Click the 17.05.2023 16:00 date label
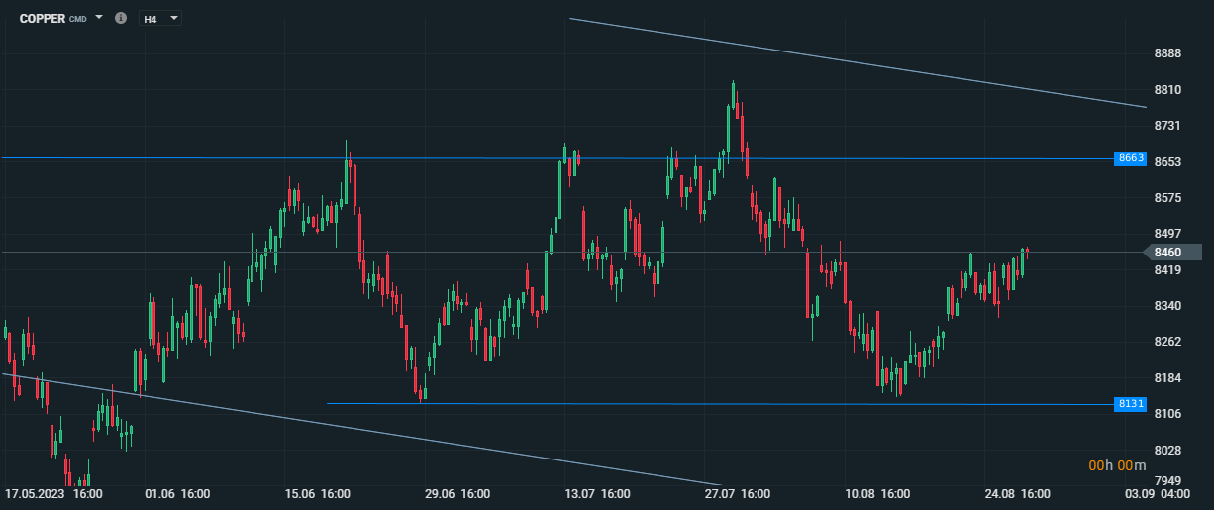The width and height of the screenshot is (1214, 510). click(53, 493)
